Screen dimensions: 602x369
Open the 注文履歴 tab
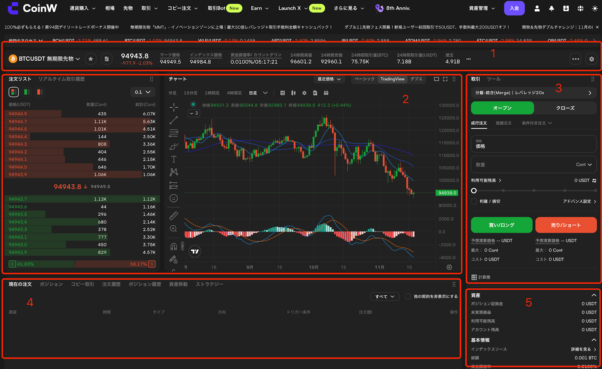[x=111, y=284]
